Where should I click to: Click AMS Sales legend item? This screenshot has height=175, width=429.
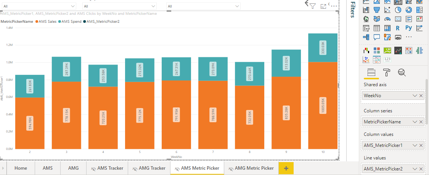(x=47, y=22)
